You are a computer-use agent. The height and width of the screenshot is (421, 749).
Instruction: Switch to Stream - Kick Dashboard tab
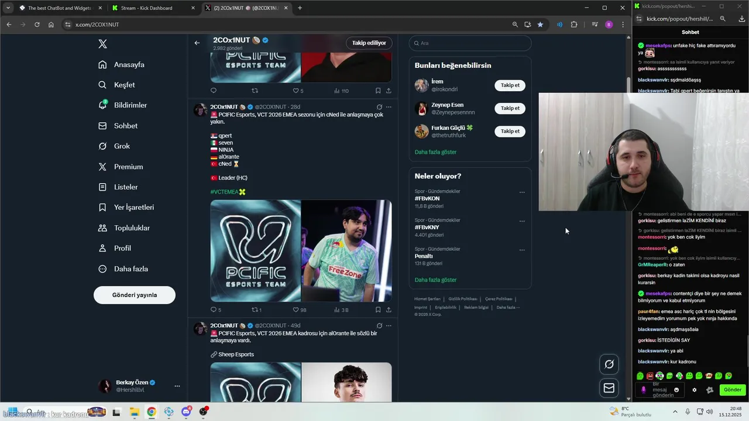coord(153,8)
